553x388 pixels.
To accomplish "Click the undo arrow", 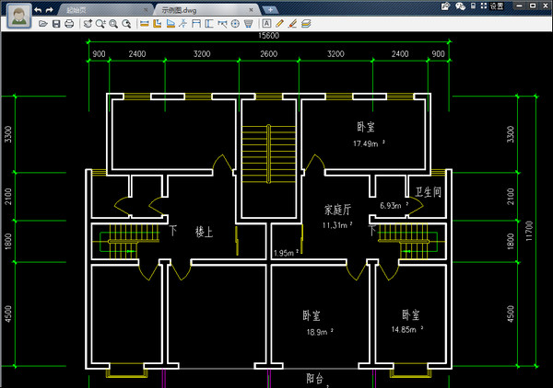I will coord(37,8).
